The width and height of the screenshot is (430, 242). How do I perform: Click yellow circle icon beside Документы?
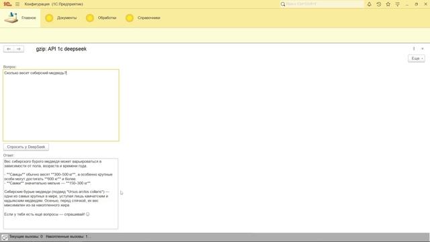coord(49,18)
